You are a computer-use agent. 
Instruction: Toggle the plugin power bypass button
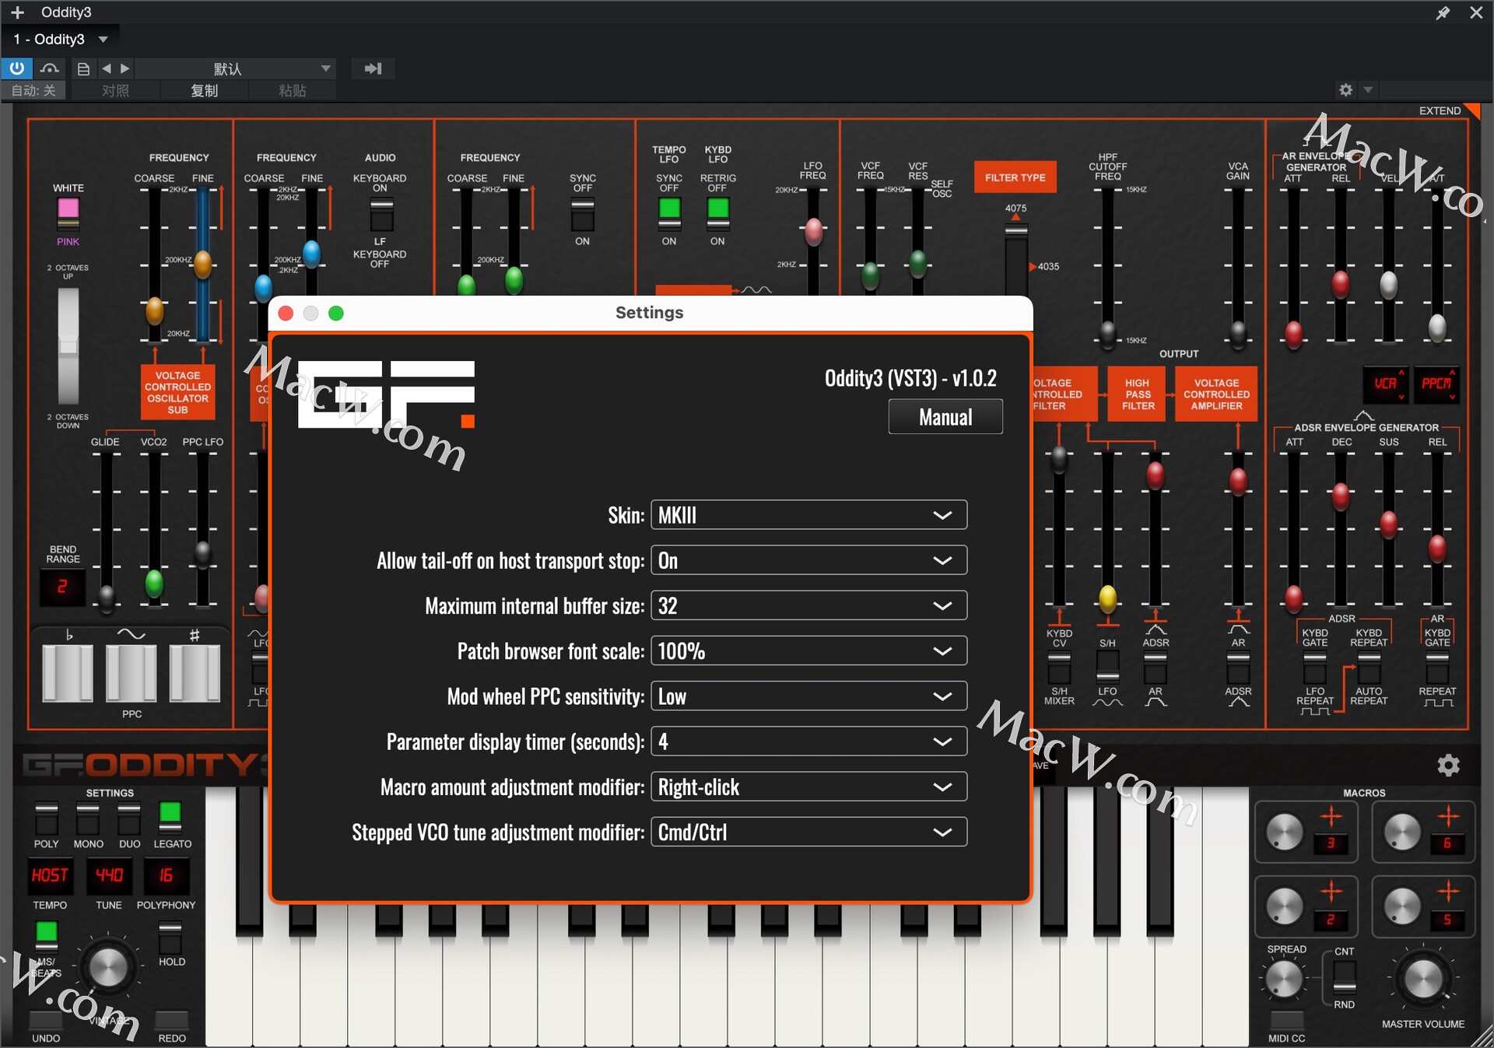click(x=16, y=68)
